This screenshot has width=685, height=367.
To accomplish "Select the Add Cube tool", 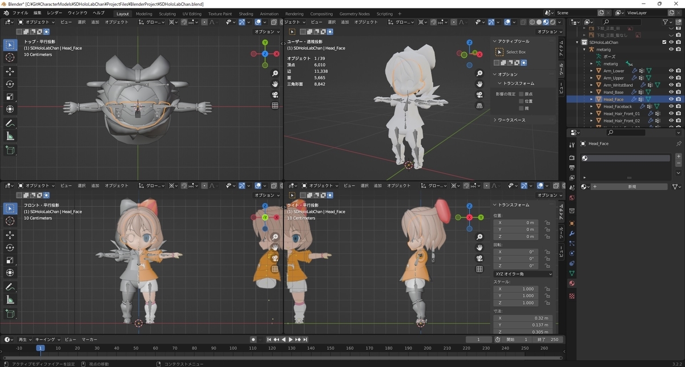I will [x=9, y=150].
